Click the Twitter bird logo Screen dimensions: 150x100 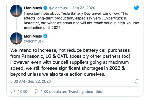click(136, 8)
